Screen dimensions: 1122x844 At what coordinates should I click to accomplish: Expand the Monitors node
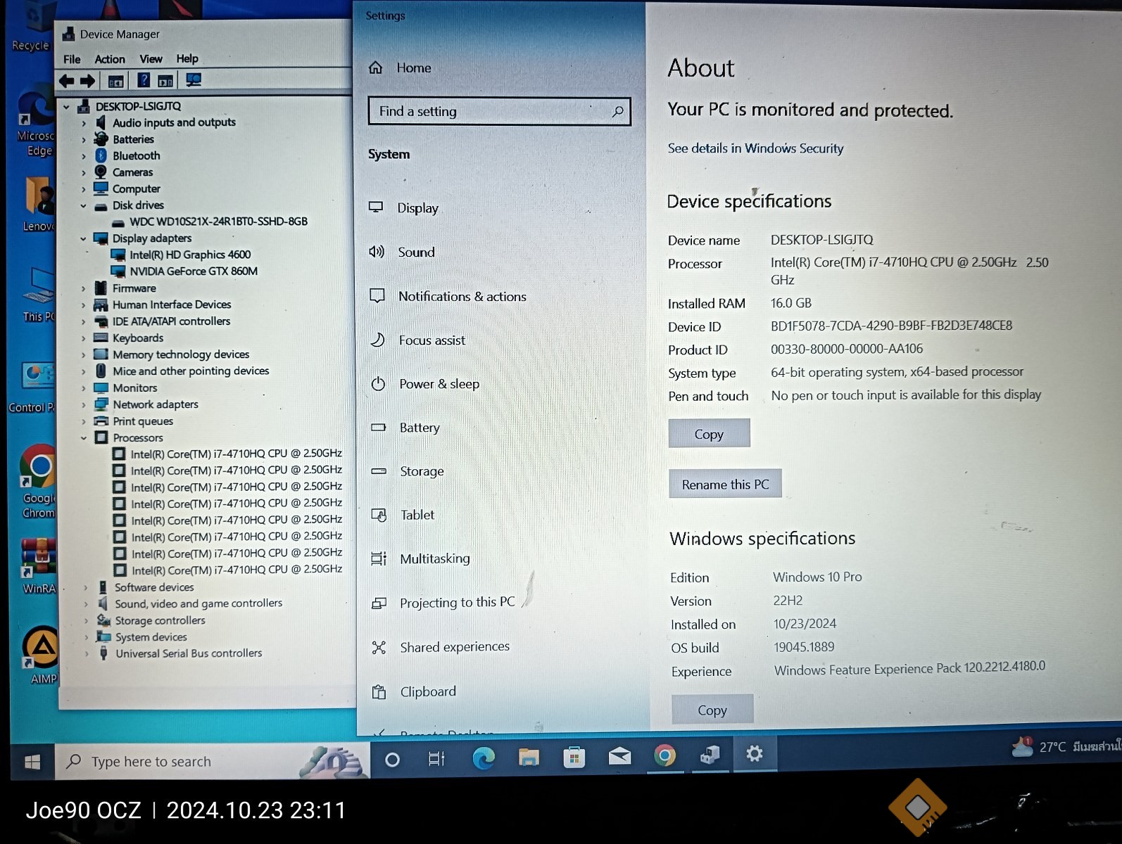[x=83, y=388]
